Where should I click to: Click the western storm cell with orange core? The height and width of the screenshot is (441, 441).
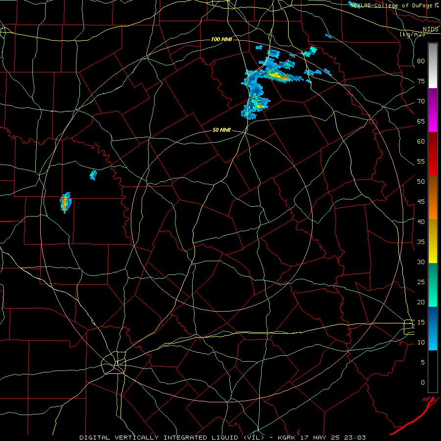[65, 203]
